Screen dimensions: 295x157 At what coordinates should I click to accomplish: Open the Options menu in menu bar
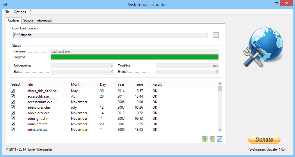tap(20, 12)
